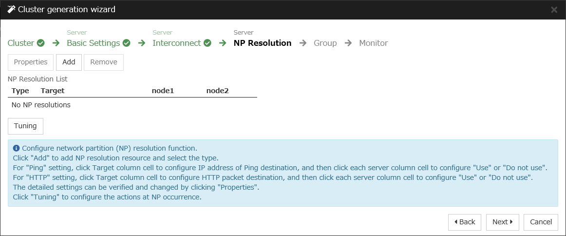Select the NP Resolution step heading

click(262, 43)
